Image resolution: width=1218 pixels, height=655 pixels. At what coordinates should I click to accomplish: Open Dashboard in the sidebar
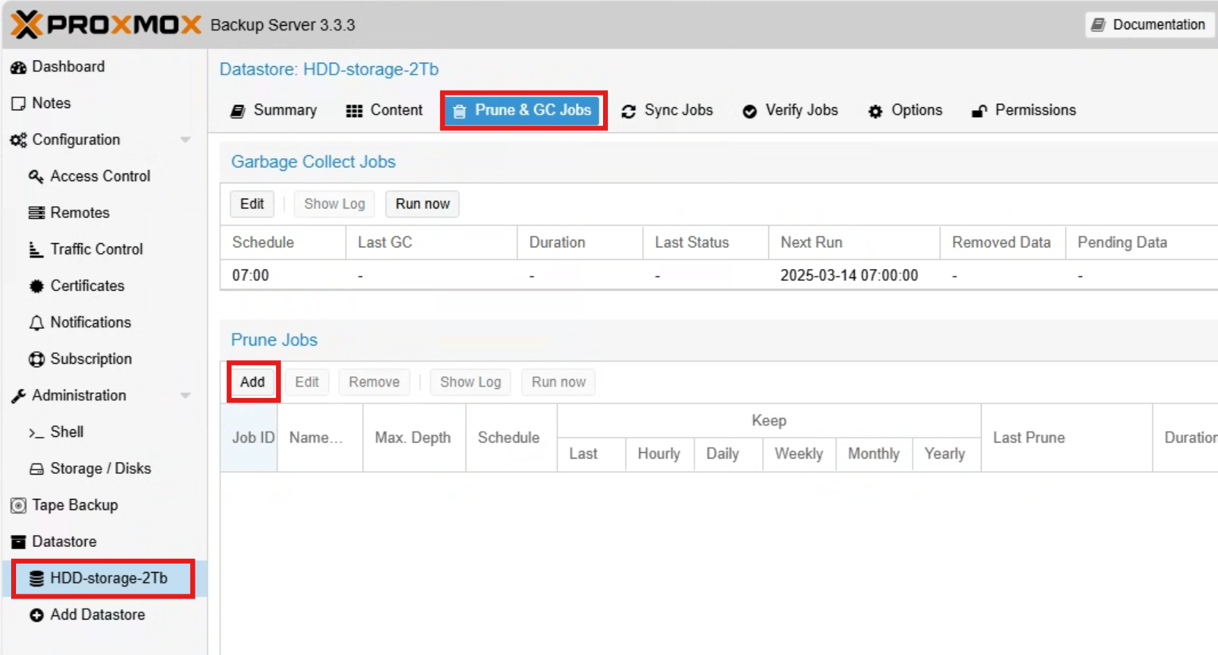pyautogui.click(x=105, y=67)
